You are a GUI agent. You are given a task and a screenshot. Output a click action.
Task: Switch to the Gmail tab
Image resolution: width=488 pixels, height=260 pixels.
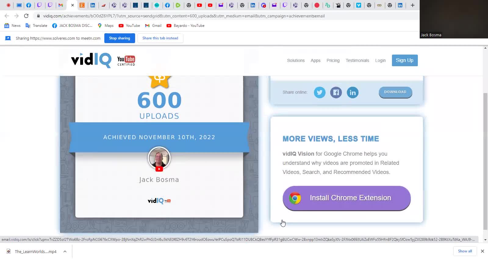(61, 5)
